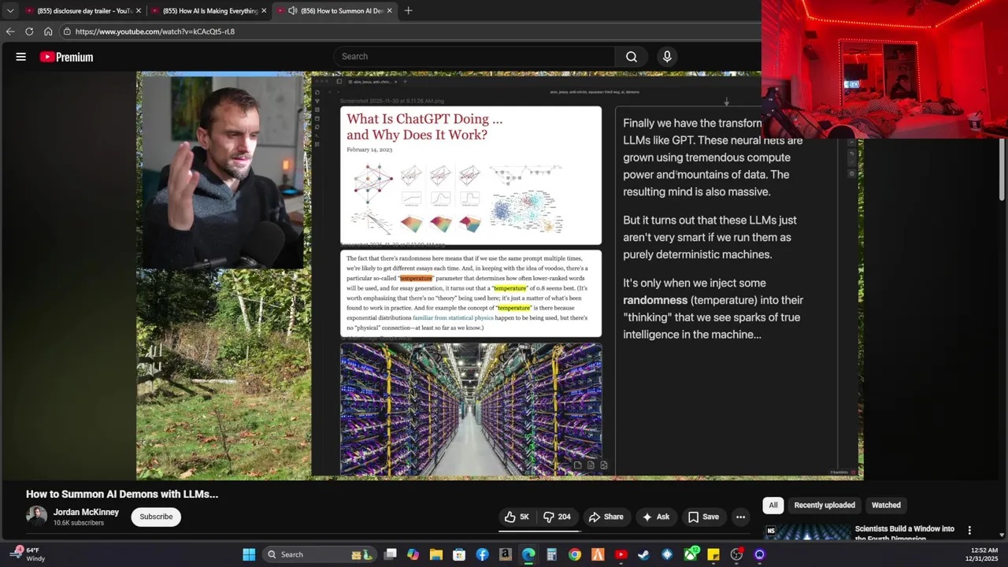Open Facebook from the taskbar
This screenshot has width=1008, height=567.
482,554
